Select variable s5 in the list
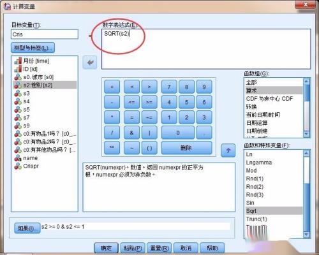Image resolution: width=319 pixels, height=255 pixels. pyautogui.click(x=45, y=110)
